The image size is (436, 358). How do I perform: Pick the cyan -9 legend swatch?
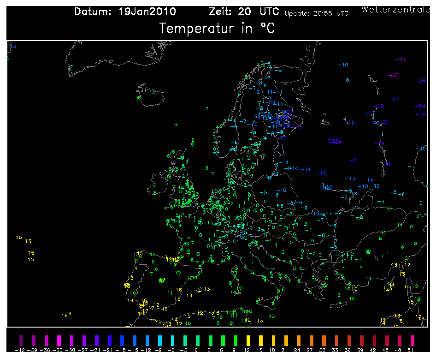(159, 341)
